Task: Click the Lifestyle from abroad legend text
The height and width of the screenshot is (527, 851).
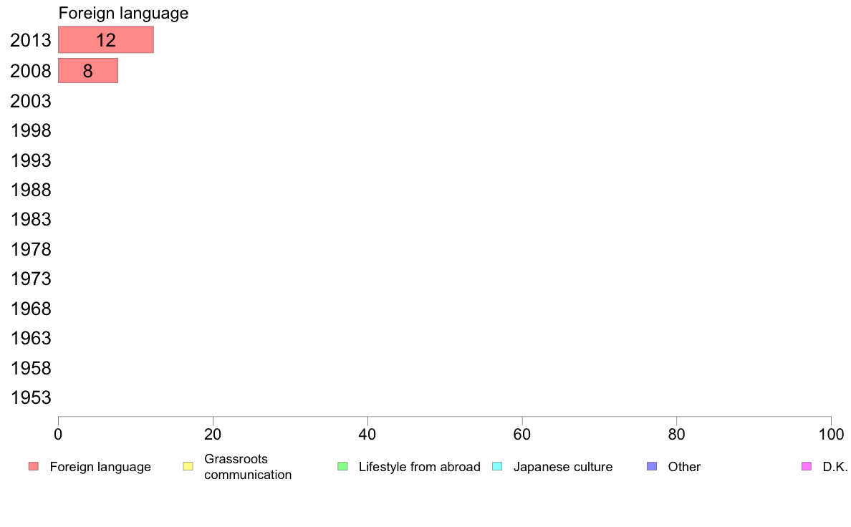Action: click(420, 467)
